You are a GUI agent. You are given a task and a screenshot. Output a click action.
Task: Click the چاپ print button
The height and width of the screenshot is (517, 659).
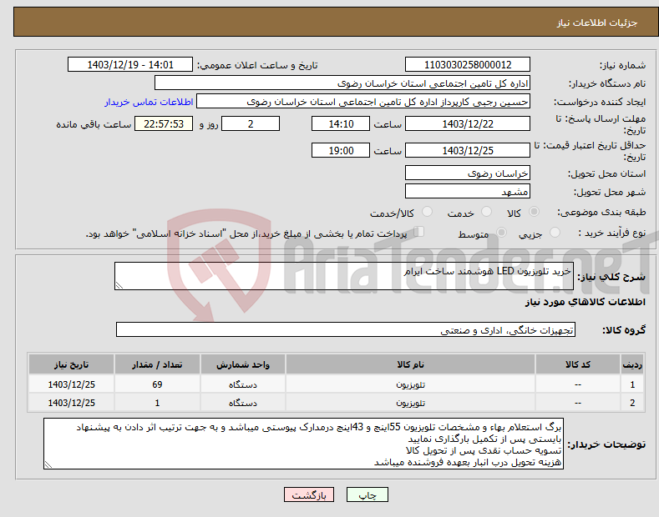click(368, 494)
